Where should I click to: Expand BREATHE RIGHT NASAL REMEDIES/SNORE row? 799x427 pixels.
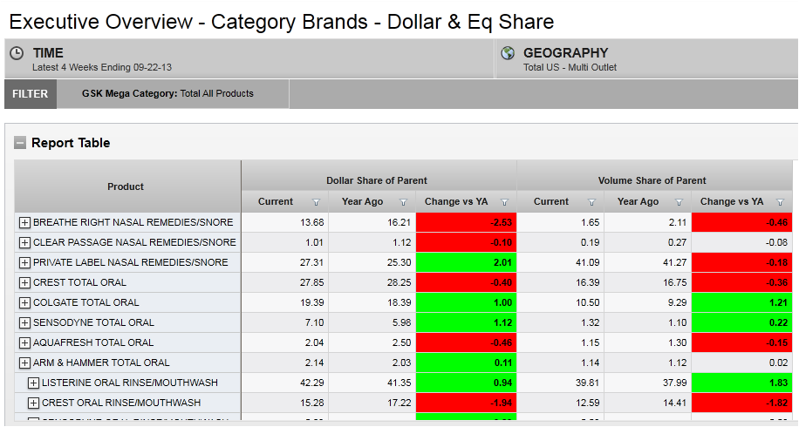[24, 222]
